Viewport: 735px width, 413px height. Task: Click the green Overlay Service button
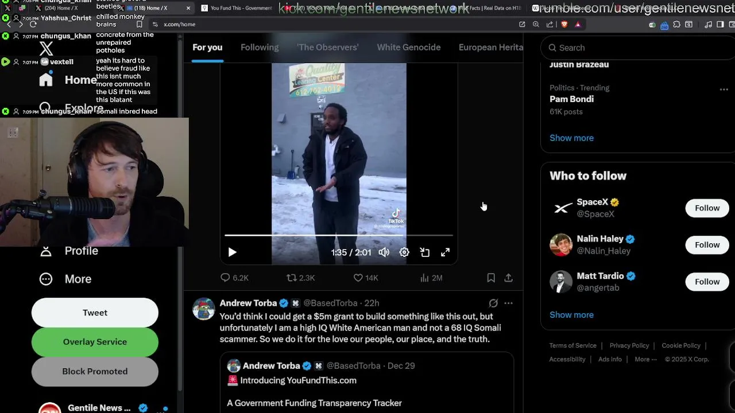point(95,342)
